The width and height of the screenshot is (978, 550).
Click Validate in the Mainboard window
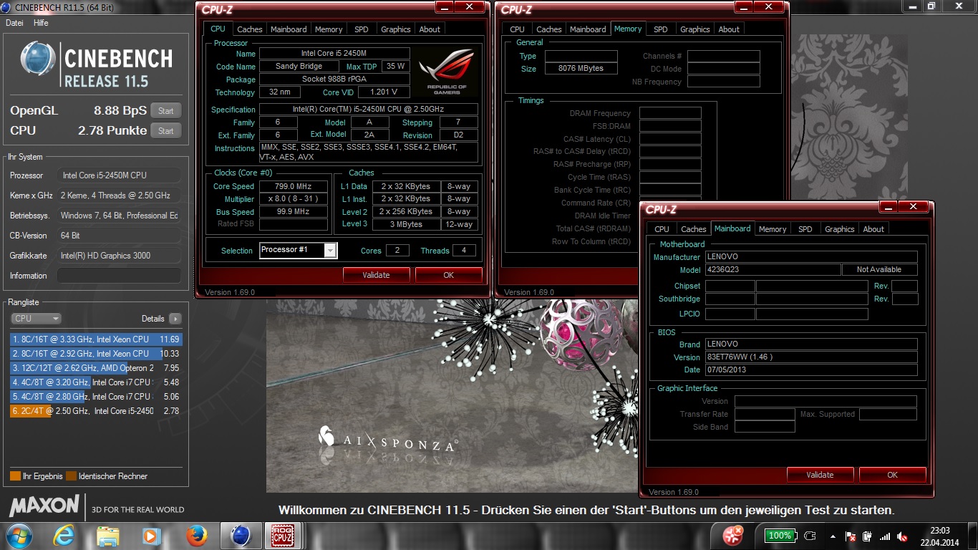coord(820,475)
